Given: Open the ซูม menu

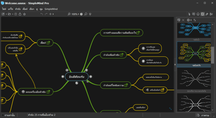Looking at the screenshot, I should click(x=41, y=9).
